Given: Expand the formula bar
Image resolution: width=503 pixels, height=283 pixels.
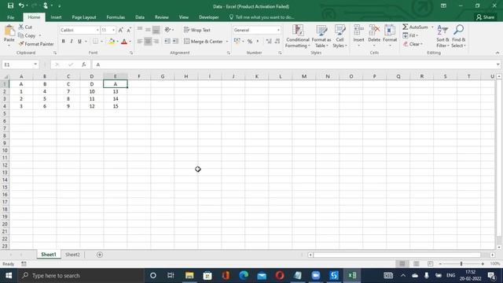Looking at the screenshot, I should [x=497, y=64].
